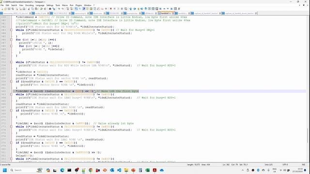This screenshot has width=310, height=174.
Task: Click the Print toolbar icon
Action: (24, 9)
